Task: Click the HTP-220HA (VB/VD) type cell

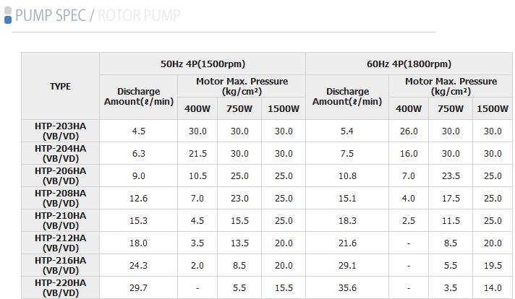Action: coord(60,287)
